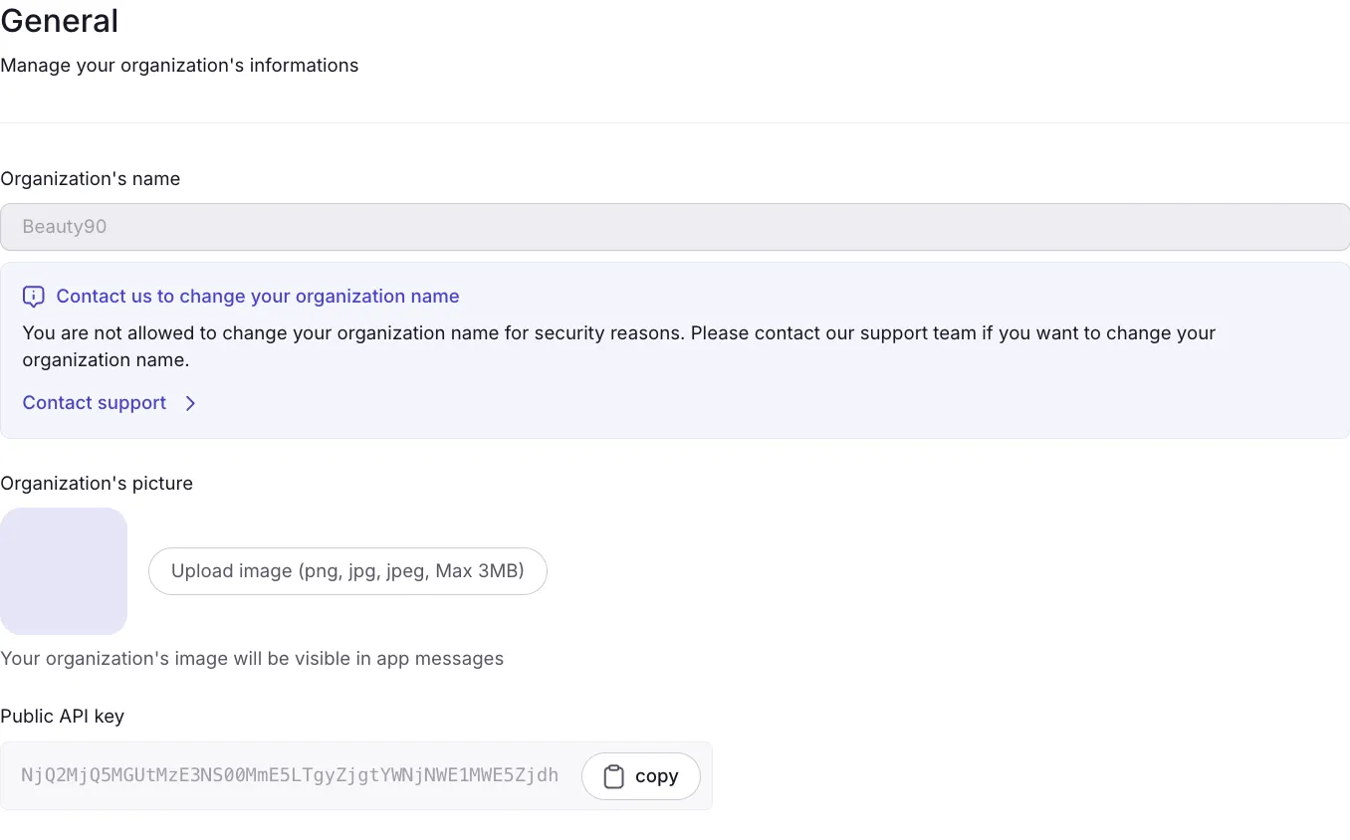Click the General page heading

tap(60, 21)
